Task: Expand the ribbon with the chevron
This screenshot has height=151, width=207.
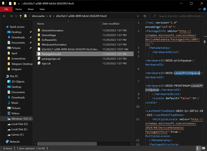Action: pos(200,9)
